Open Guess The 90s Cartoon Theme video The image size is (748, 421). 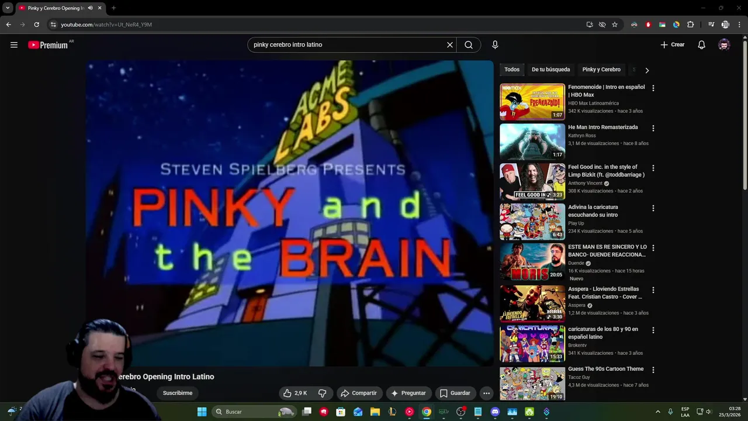pyautogui.click(x=605, y=369)
